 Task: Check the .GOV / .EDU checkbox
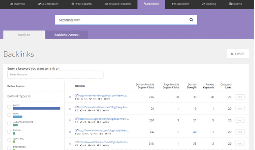point(9,140)
